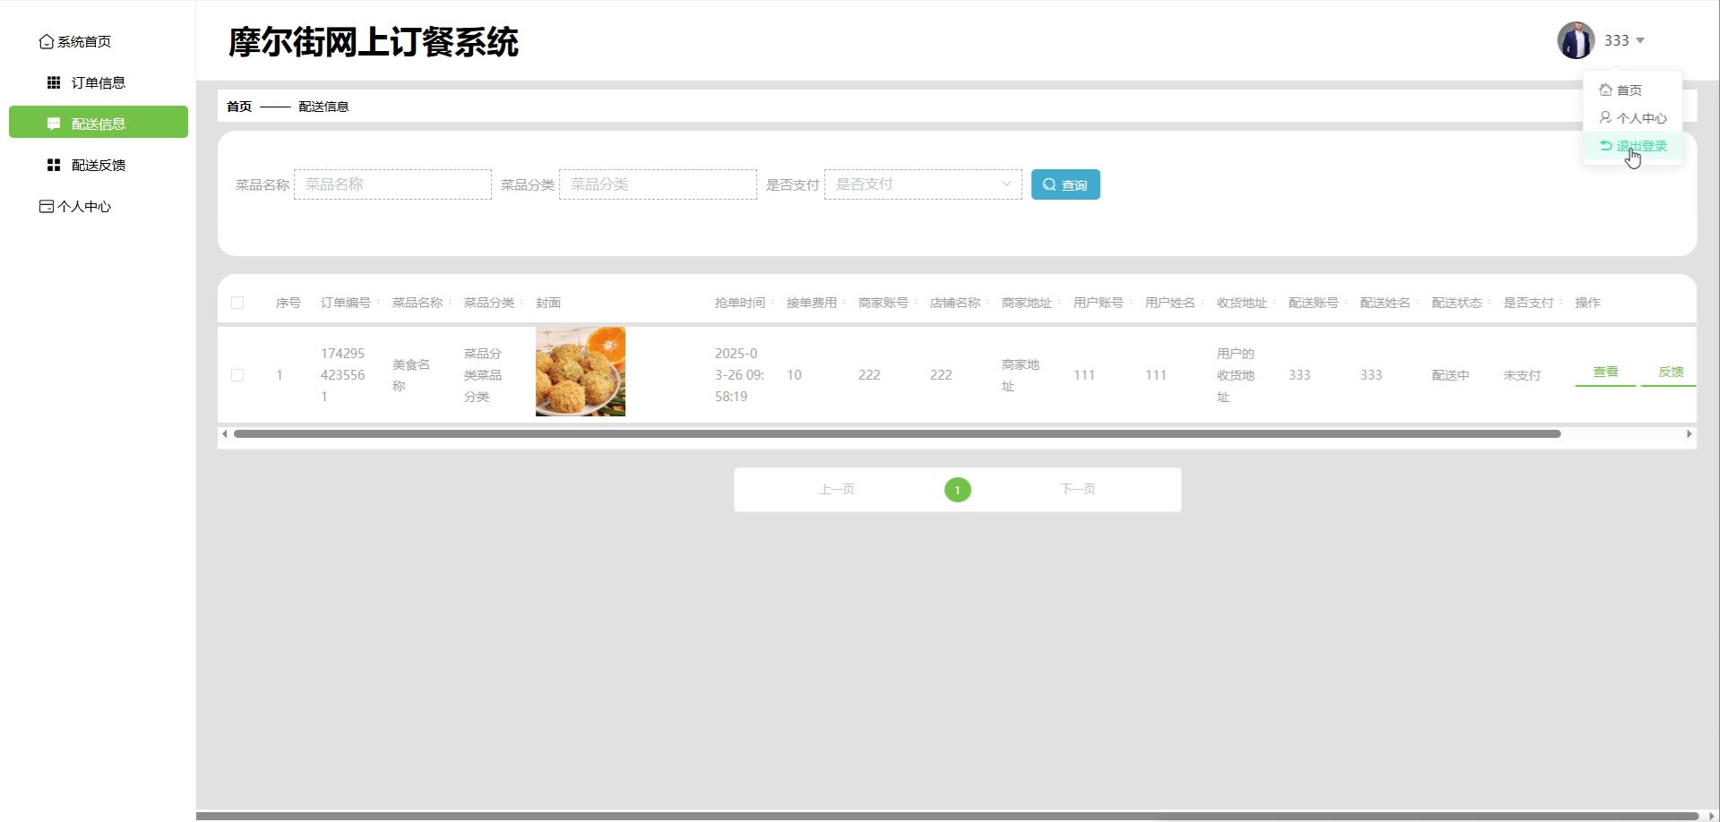1720x822 pixels.
Task: Sort by the 菜品名称 column header
Action: click(x=417, y=303)
